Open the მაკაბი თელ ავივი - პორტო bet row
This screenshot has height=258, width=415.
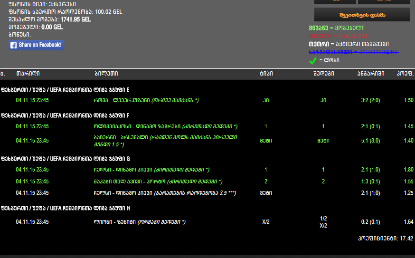pos(207,182)
